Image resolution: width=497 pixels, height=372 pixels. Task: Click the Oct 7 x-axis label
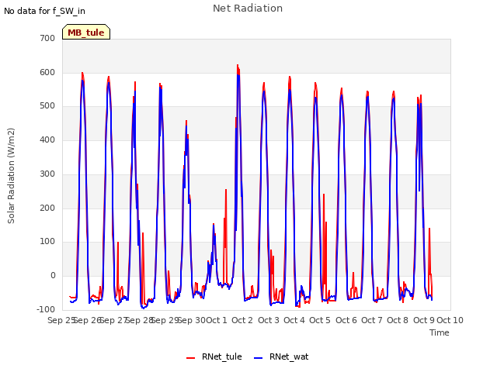372,320
